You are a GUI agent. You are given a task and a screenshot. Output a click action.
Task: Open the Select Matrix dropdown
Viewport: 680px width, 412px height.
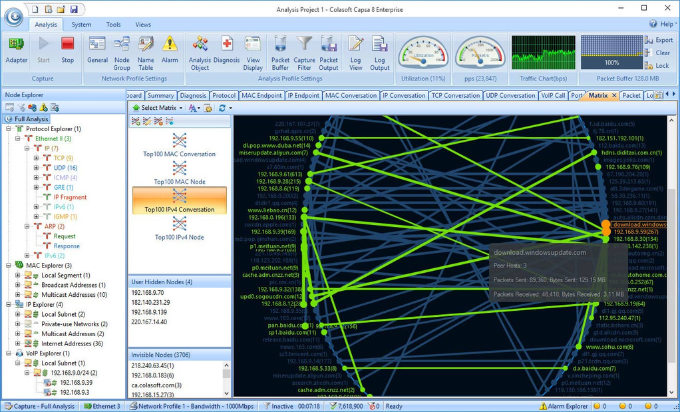click(x=158, y=108)
